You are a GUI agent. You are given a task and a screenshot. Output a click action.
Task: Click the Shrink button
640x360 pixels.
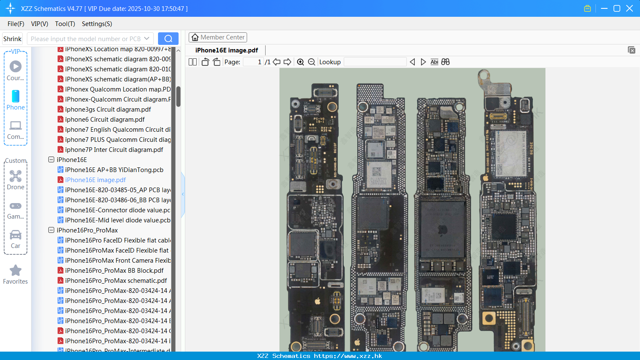(x=12, y=39)
